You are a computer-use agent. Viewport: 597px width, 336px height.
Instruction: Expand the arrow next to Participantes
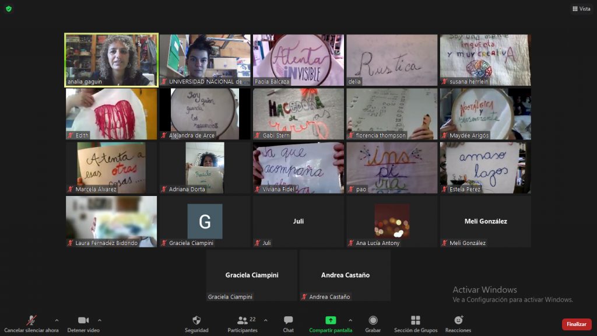[266, 320]
